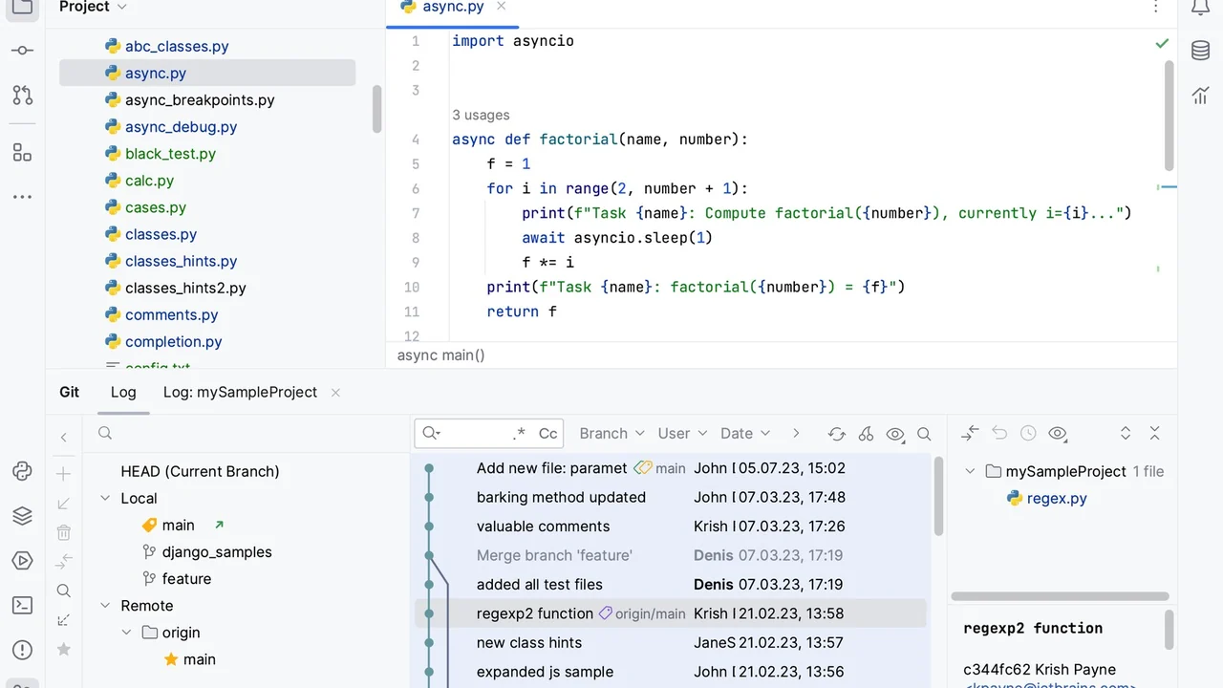Click the Expand All icon in changes pane
The width and height of the screenshot is (1223, 688).
(1126, 434)
